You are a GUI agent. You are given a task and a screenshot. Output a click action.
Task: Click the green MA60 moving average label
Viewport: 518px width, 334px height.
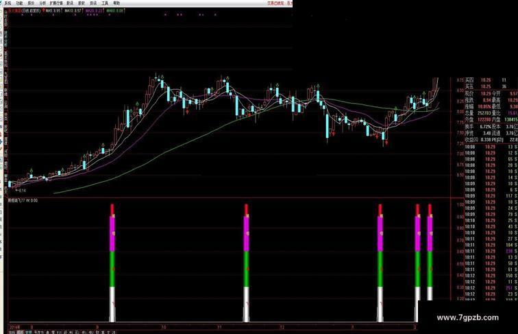tap(115, 10)
